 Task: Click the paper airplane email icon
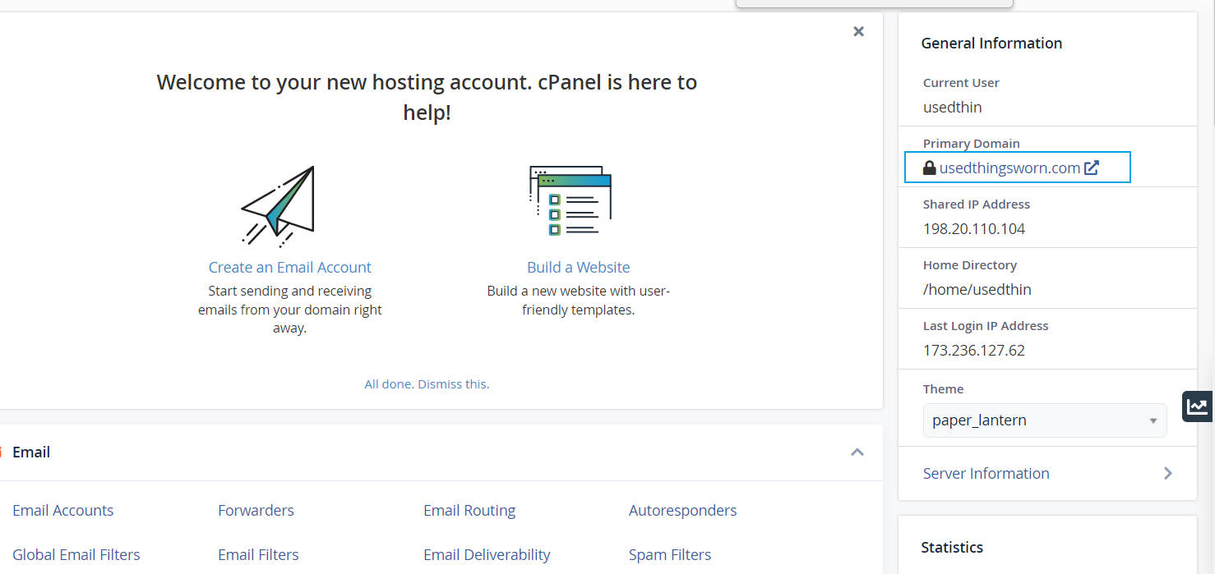click(x=278, y=207)
